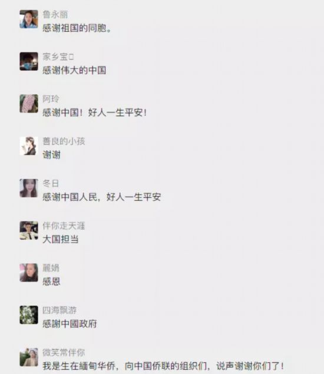Tap the 四海飘游 avatar image
This screenshot has width=324, height=374.
(x=29, y=315)
